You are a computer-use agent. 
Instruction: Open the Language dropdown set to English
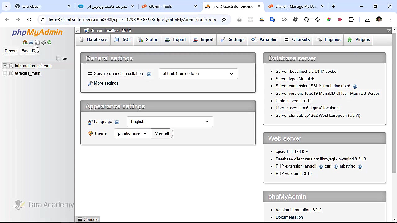(170, 122)
